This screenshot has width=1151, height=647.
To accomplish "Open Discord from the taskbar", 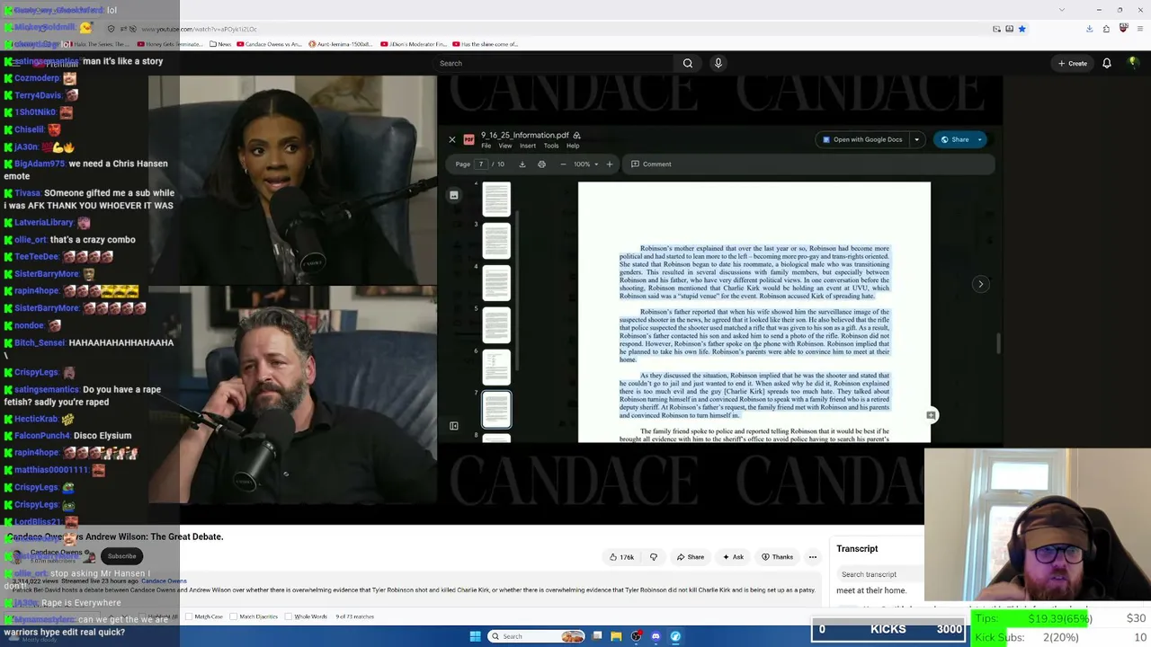I will click(656, 636).
